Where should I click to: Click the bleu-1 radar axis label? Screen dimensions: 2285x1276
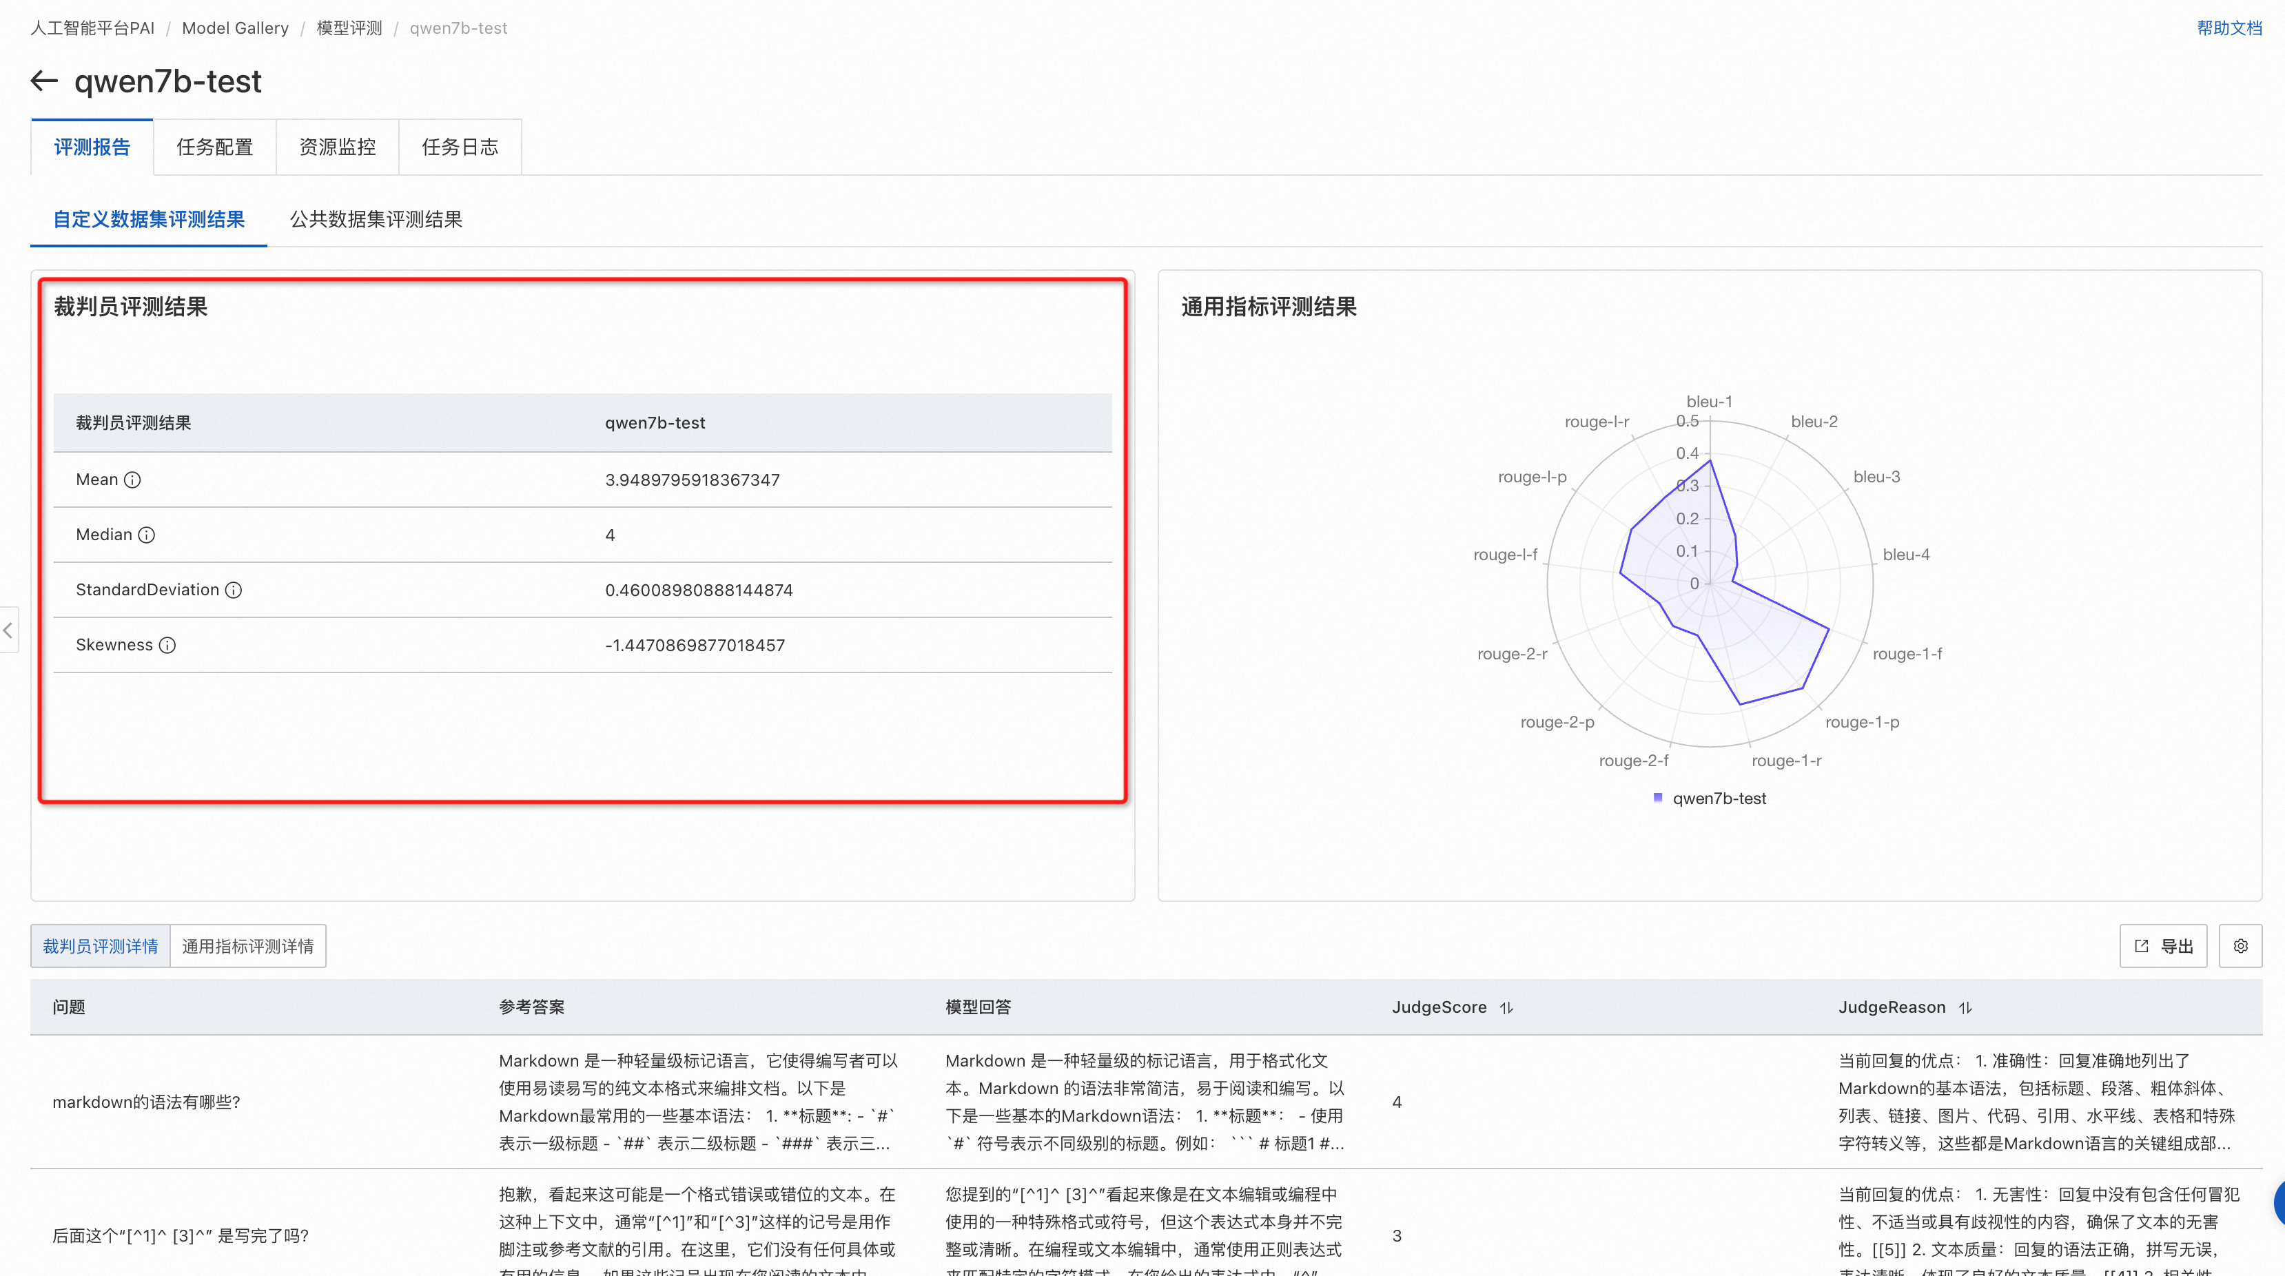click(1710, 402)
